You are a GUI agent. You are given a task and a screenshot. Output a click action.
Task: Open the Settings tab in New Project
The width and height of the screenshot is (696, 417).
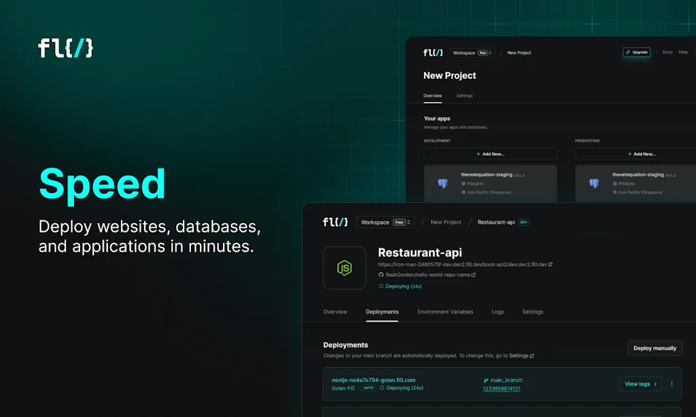464,96
